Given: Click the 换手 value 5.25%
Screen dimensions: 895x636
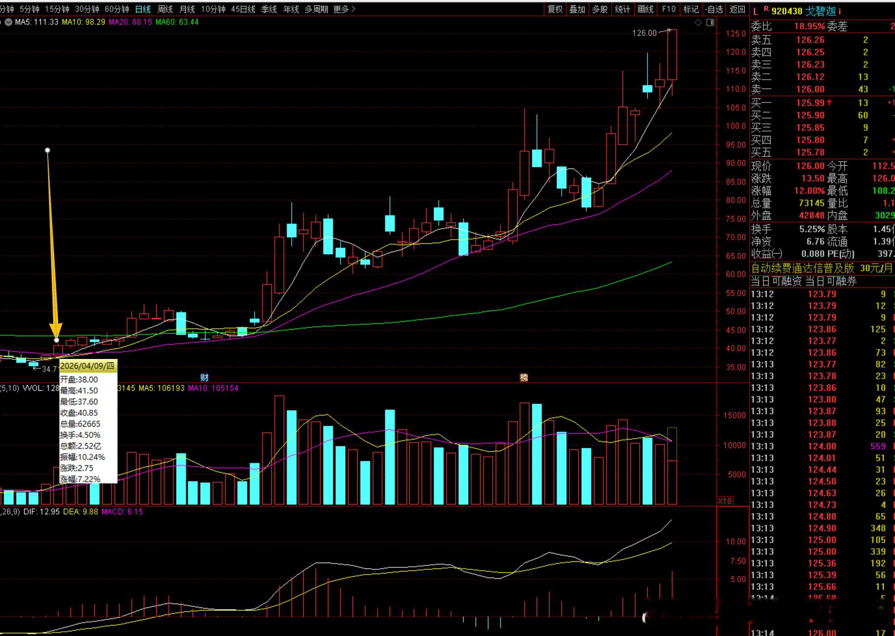Looking at the screenshot, I should [812, 229].
